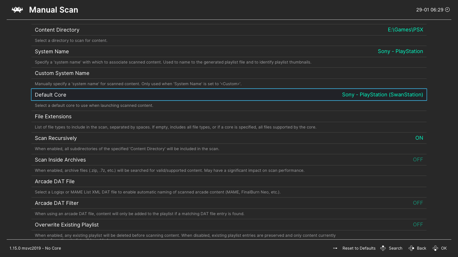Viewport: 458px width, 257px height.
Task: Select the Custom System Name entry
Action: click(229, 73)
